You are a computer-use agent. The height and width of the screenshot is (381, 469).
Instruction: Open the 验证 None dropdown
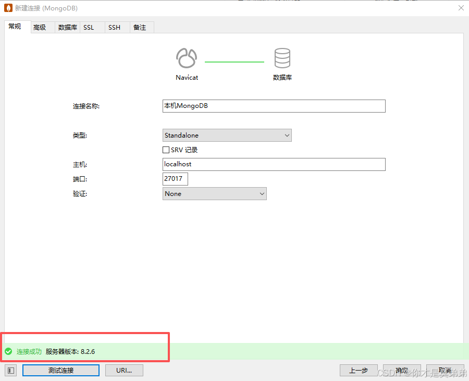coord(215,194)
